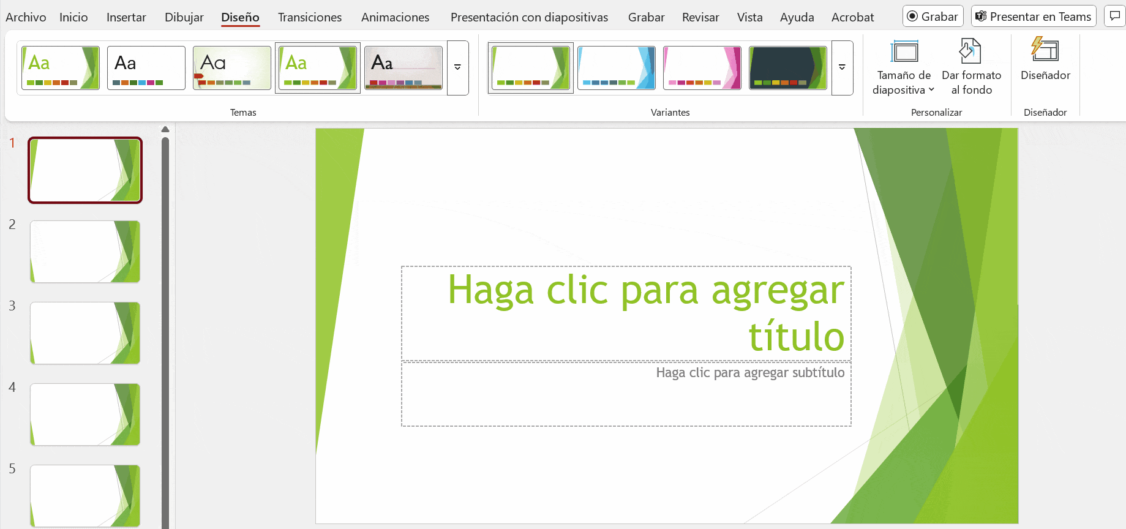This screenshot has height=529, width=1126.
Task: Open the comments speech bubble icon
Action: (1114, 17)
